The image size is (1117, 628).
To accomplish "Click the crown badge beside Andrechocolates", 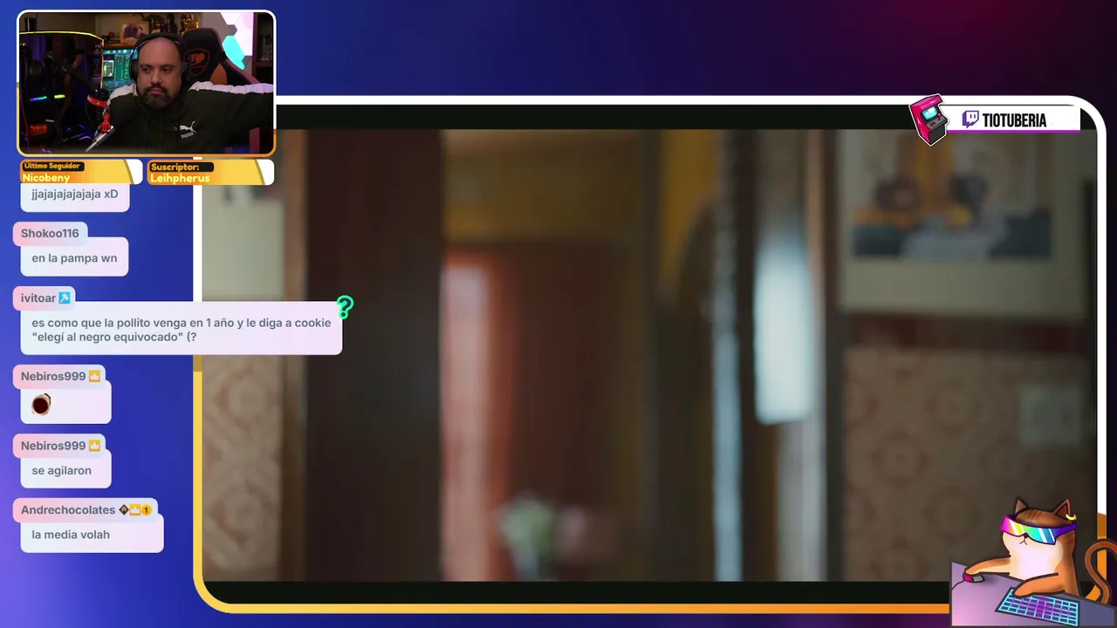I will pos(135,509).
